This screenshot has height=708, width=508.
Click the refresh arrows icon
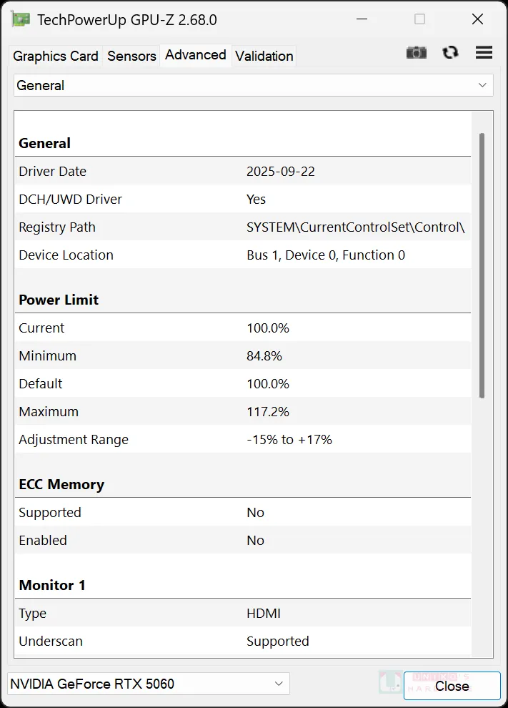[450, 53]
